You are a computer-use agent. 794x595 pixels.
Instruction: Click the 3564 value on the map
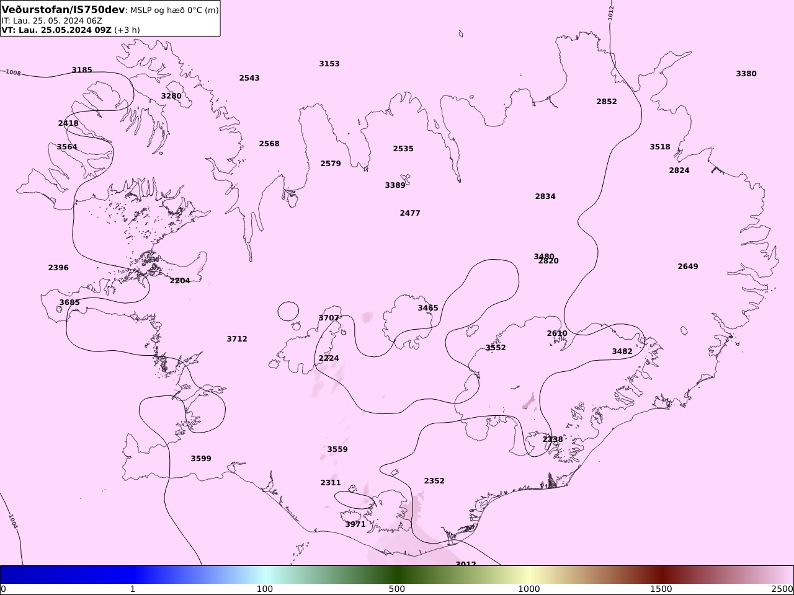click(67, 147)
